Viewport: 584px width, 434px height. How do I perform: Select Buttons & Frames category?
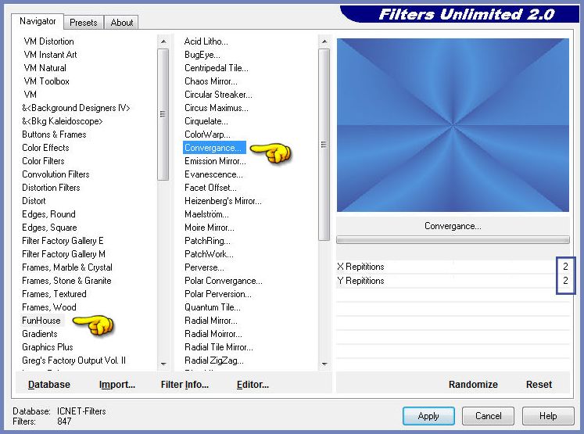[x=54, y=135]
